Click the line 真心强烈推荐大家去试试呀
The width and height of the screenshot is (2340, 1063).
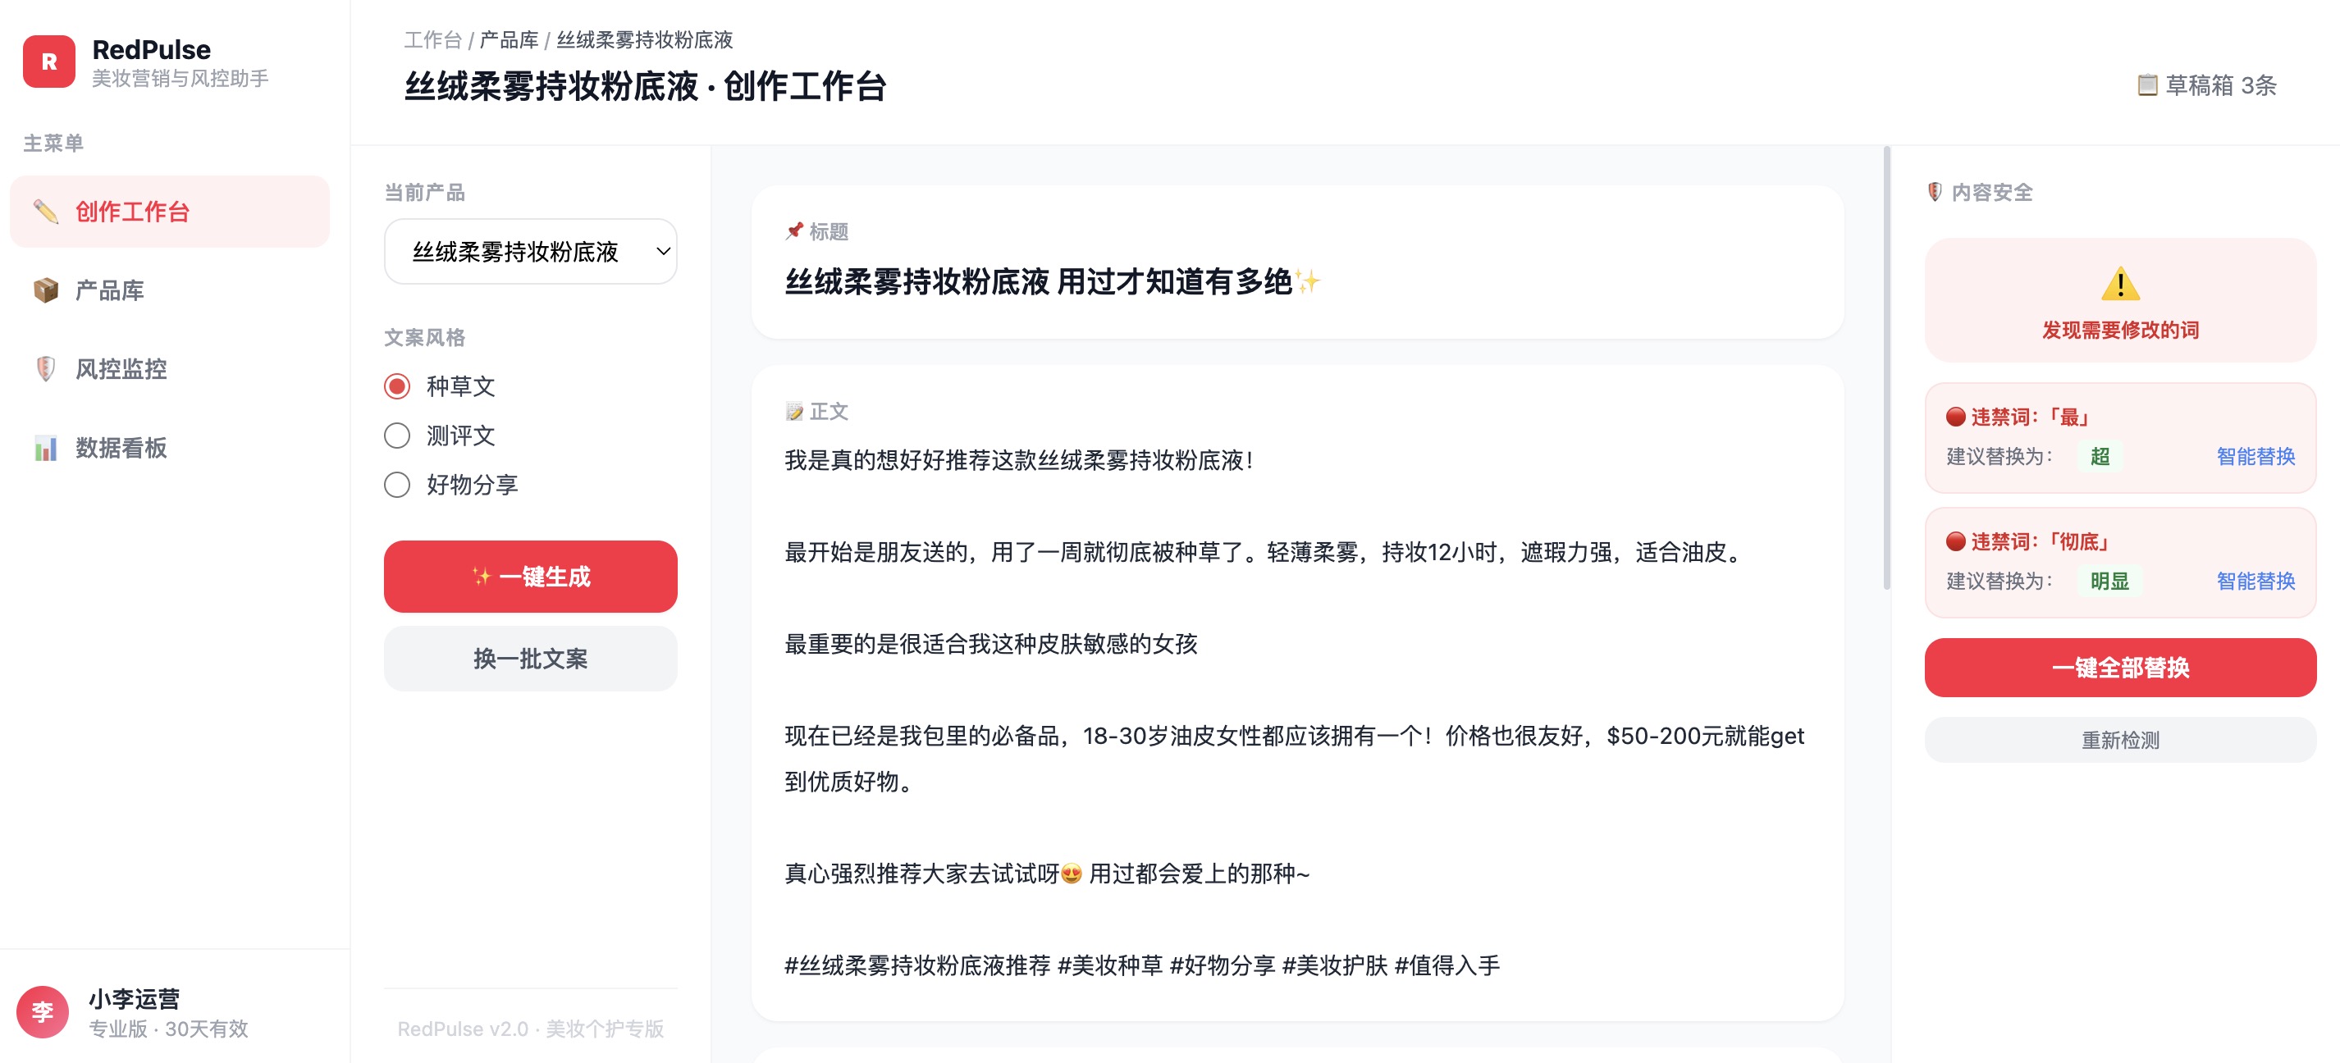click(1048, 874)
